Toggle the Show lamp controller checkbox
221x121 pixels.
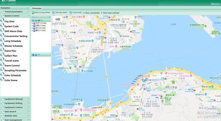[102, 13]
